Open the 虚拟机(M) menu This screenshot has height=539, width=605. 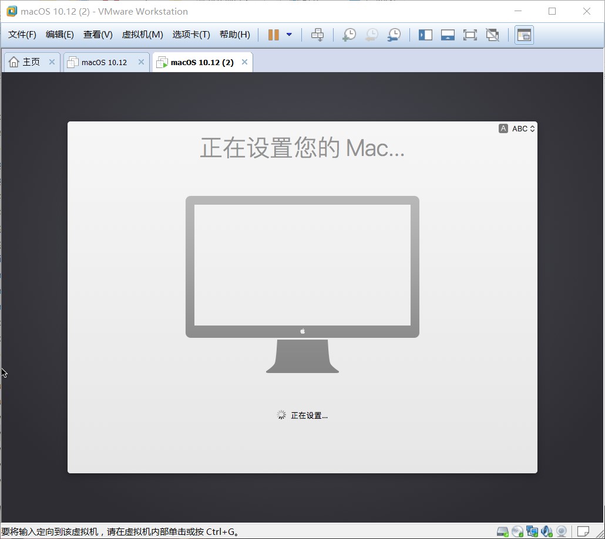point(142,35)
